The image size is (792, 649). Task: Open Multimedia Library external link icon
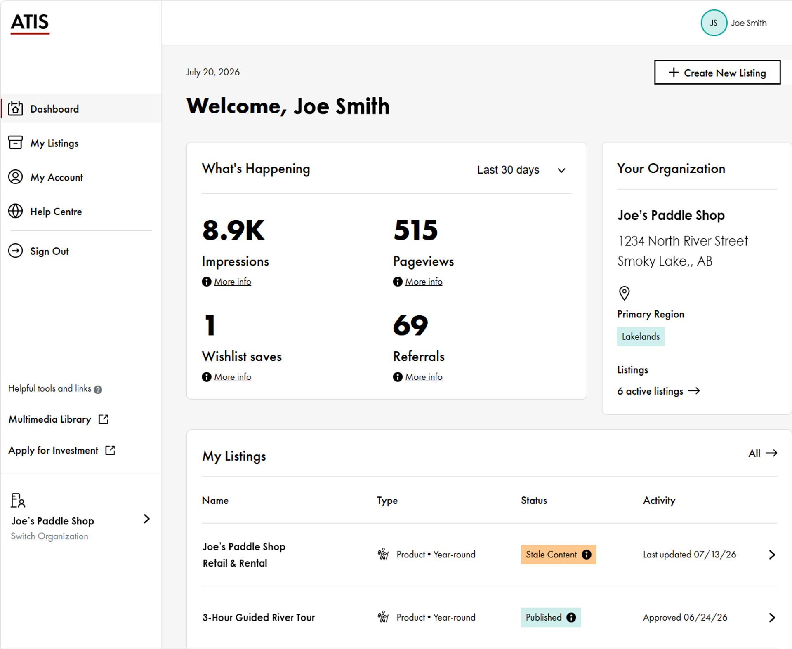coord(104,419)
